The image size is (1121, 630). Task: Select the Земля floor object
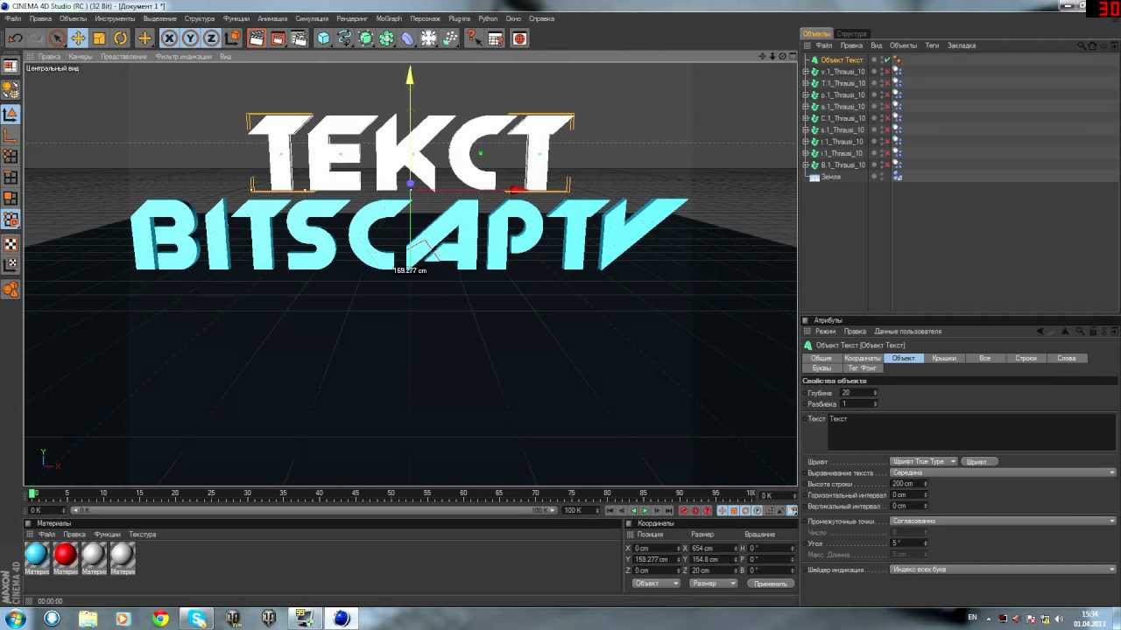click(830, 177)
